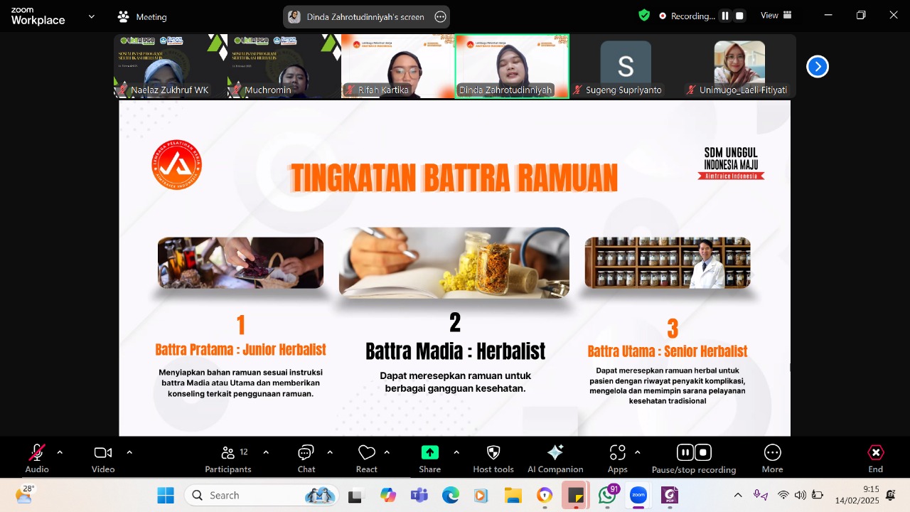
Task: Select Dinda Zahrotudinniyah video tile
Action: tap(512, 66)
